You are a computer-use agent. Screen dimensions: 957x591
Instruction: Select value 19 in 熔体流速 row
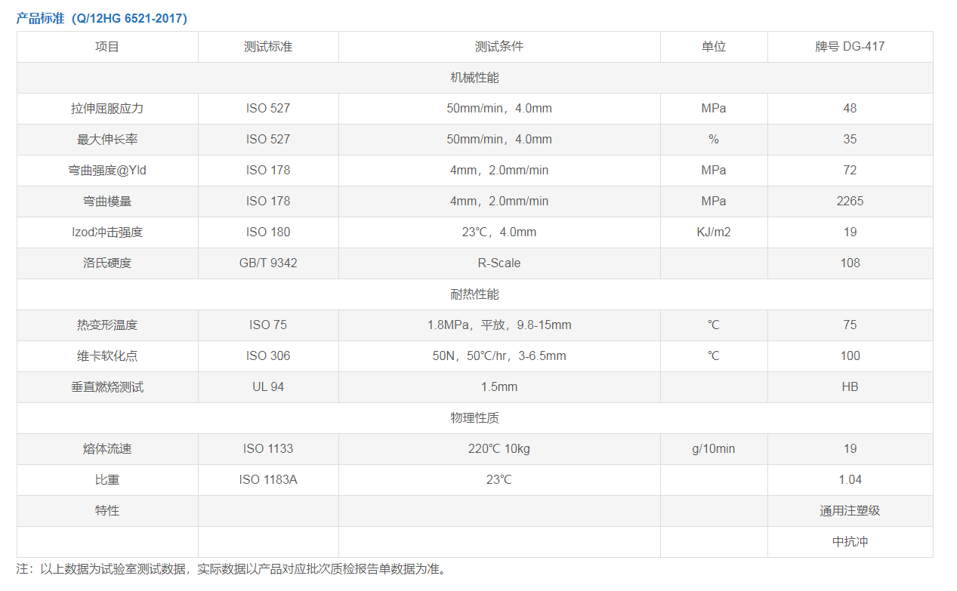(x=850, y=449)
